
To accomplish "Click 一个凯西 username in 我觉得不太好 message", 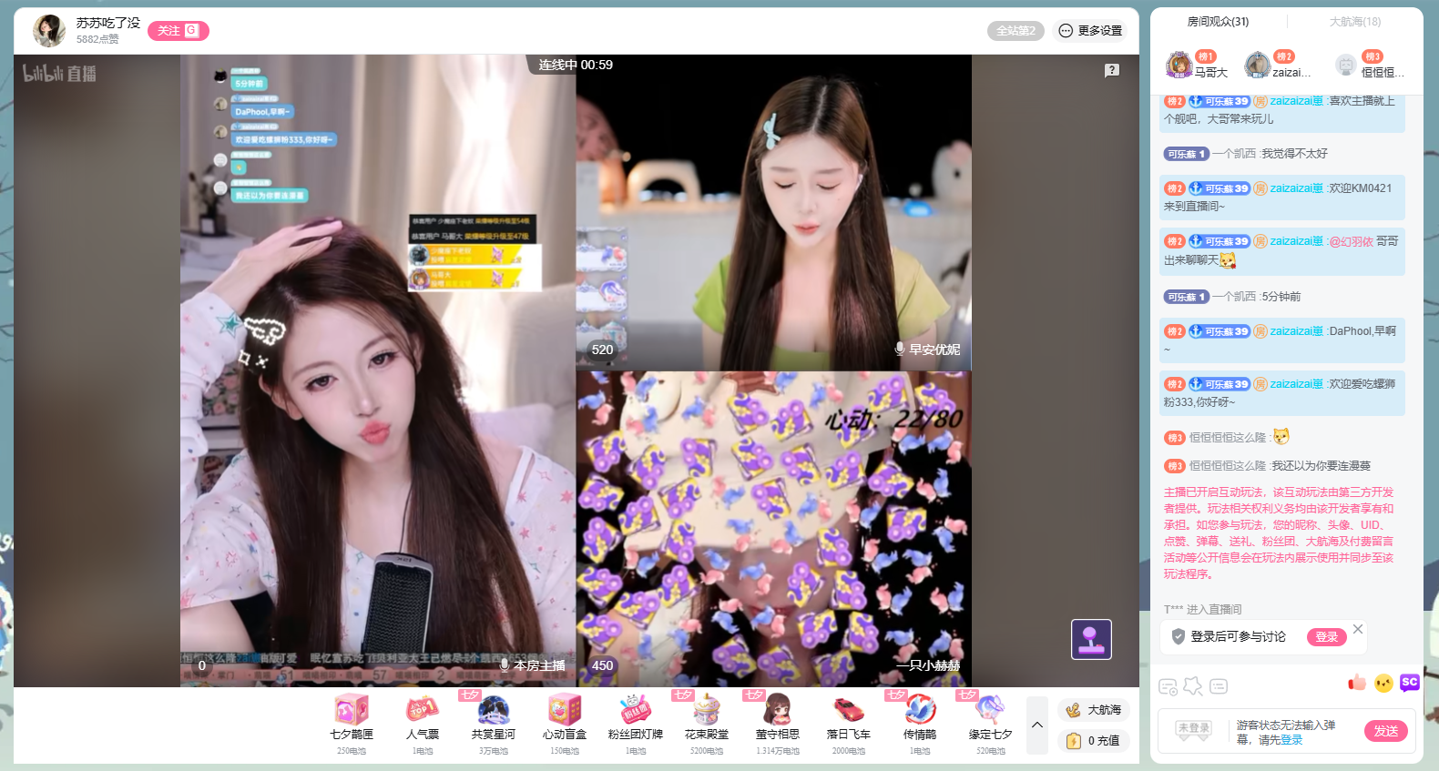I will 1234,154.
